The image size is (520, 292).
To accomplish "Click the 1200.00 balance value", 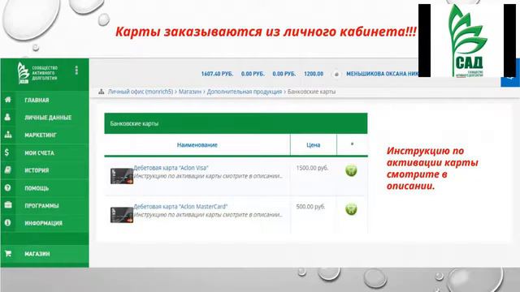I will coord(314,74).
